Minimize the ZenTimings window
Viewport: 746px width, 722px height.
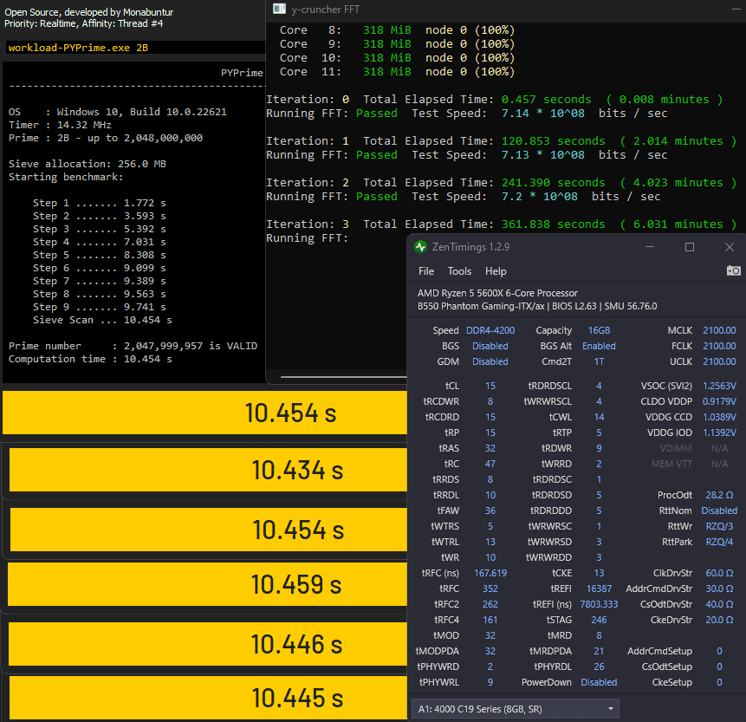click(650, 247)
